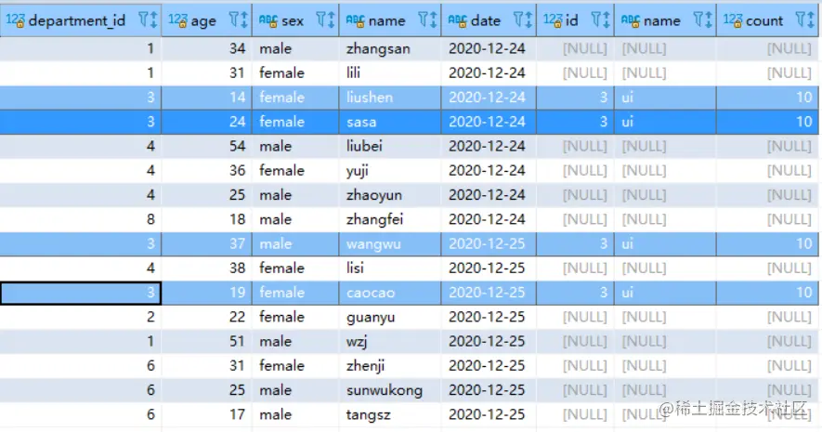This screenshot has height=432, width=822.
Task: Select department_id 2 in guanyu row
Action: click(x=81, y=317)
